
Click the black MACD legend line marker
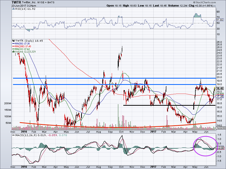click(14, 135)
